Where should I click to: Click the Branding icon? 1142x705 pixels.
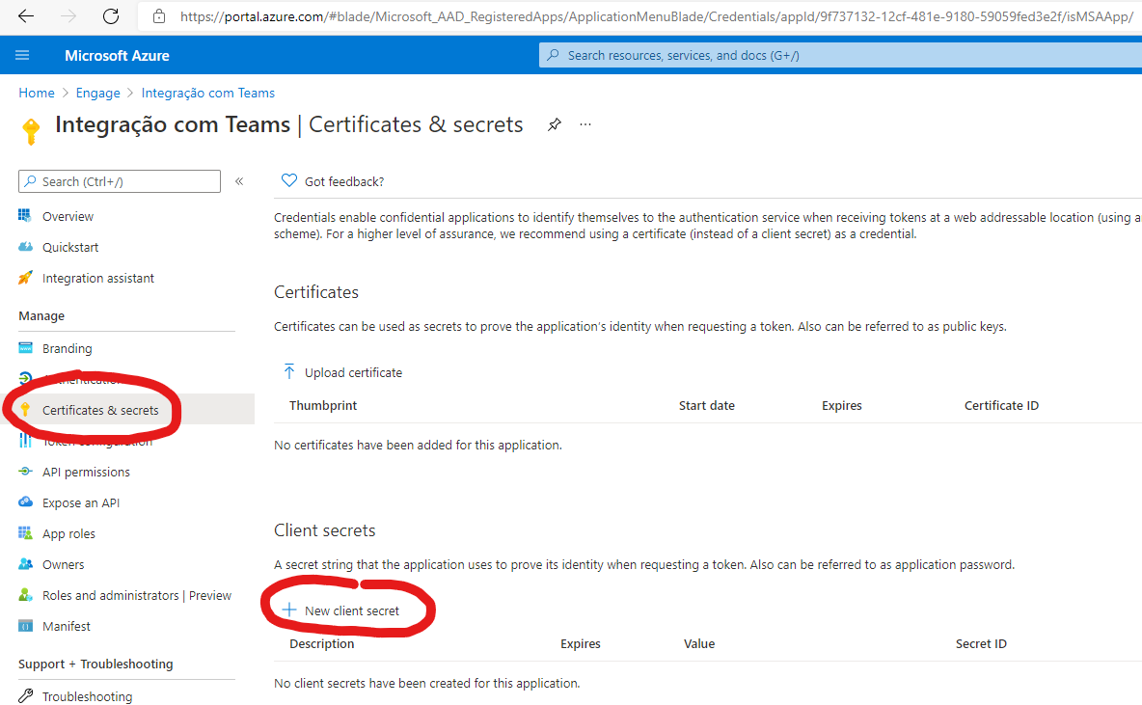pos(25,347)
